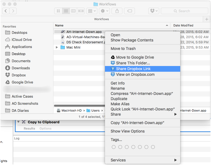Add a new tab with the plus button
Viewport: 211px width, 165px height.
coord(207,19)
